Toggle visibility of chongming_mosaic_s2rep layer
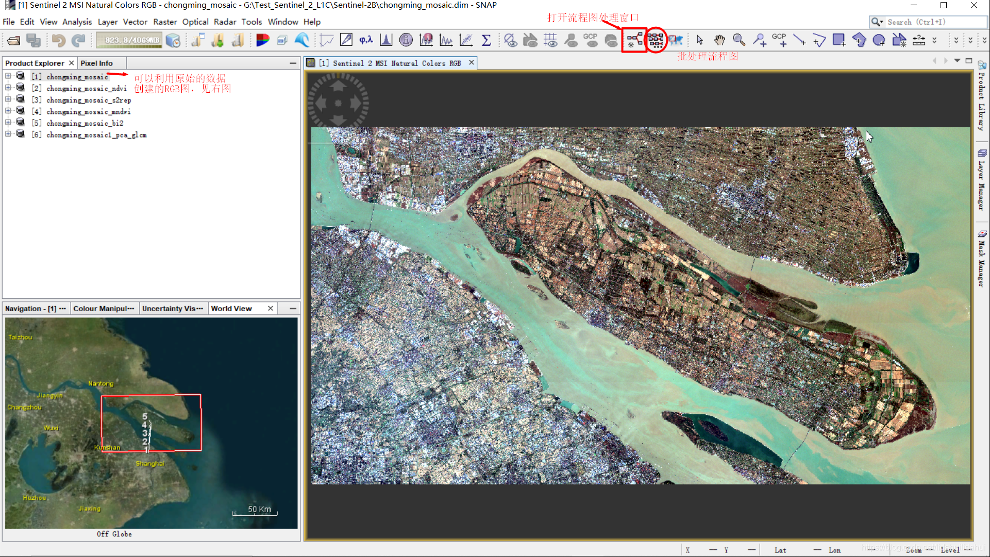This screenshot has width=990, height=557. click(8, 100)
